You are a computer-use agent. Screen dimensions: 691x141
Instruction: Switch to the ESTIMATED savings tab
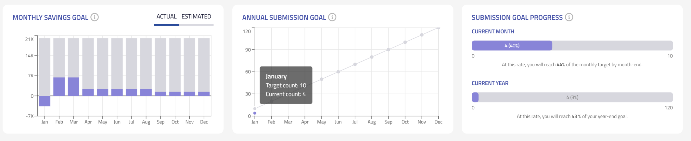[196, 17]
